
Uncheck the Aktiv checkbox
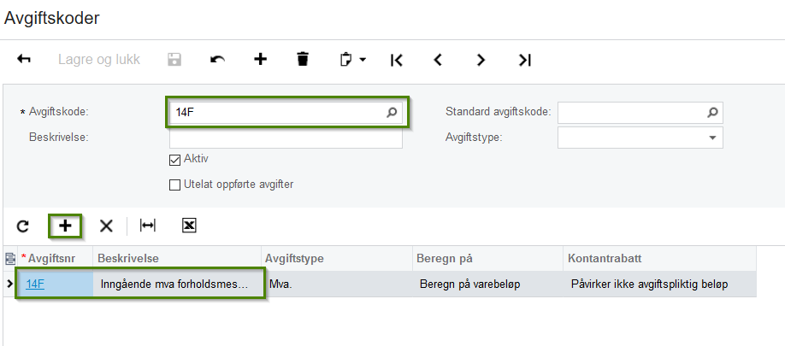pos(175,160)
